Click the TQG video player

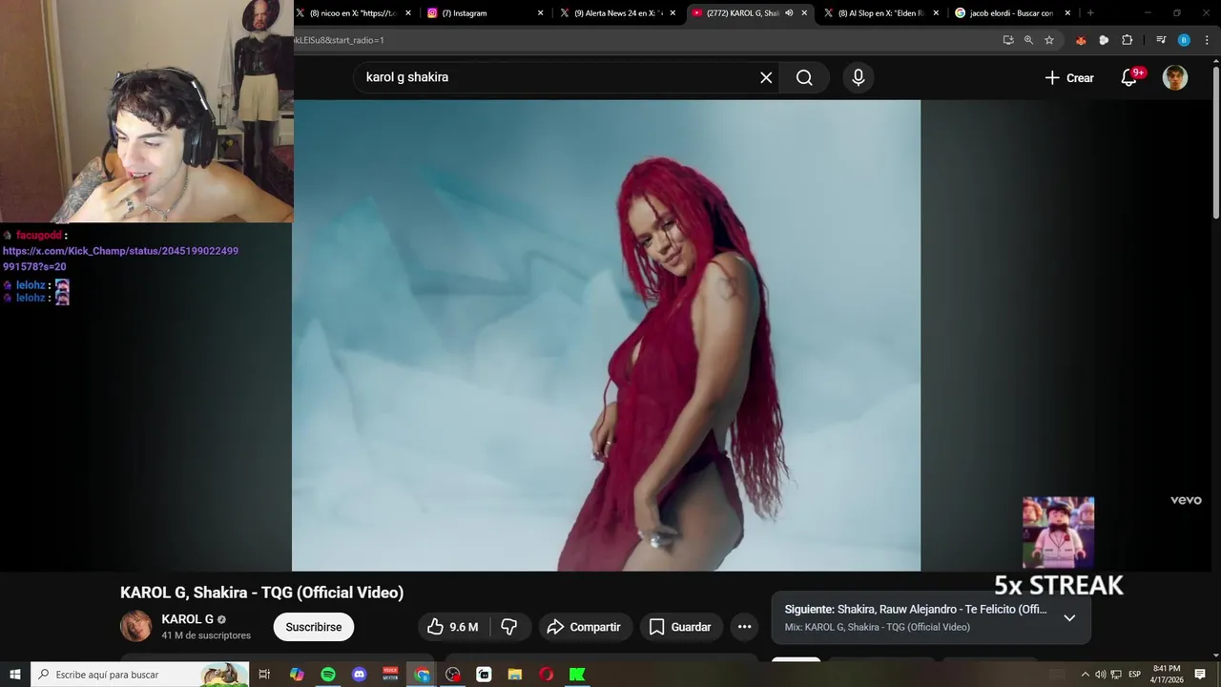point(607,335)
